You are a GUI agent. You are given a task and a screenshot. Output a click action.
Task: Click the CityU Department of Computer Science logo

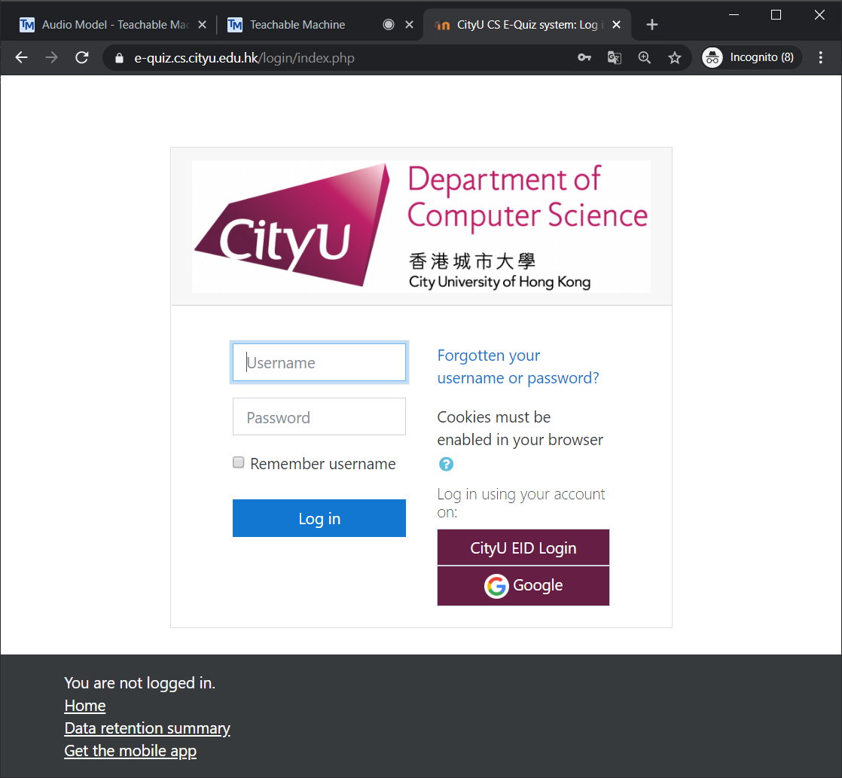(421, 227)
